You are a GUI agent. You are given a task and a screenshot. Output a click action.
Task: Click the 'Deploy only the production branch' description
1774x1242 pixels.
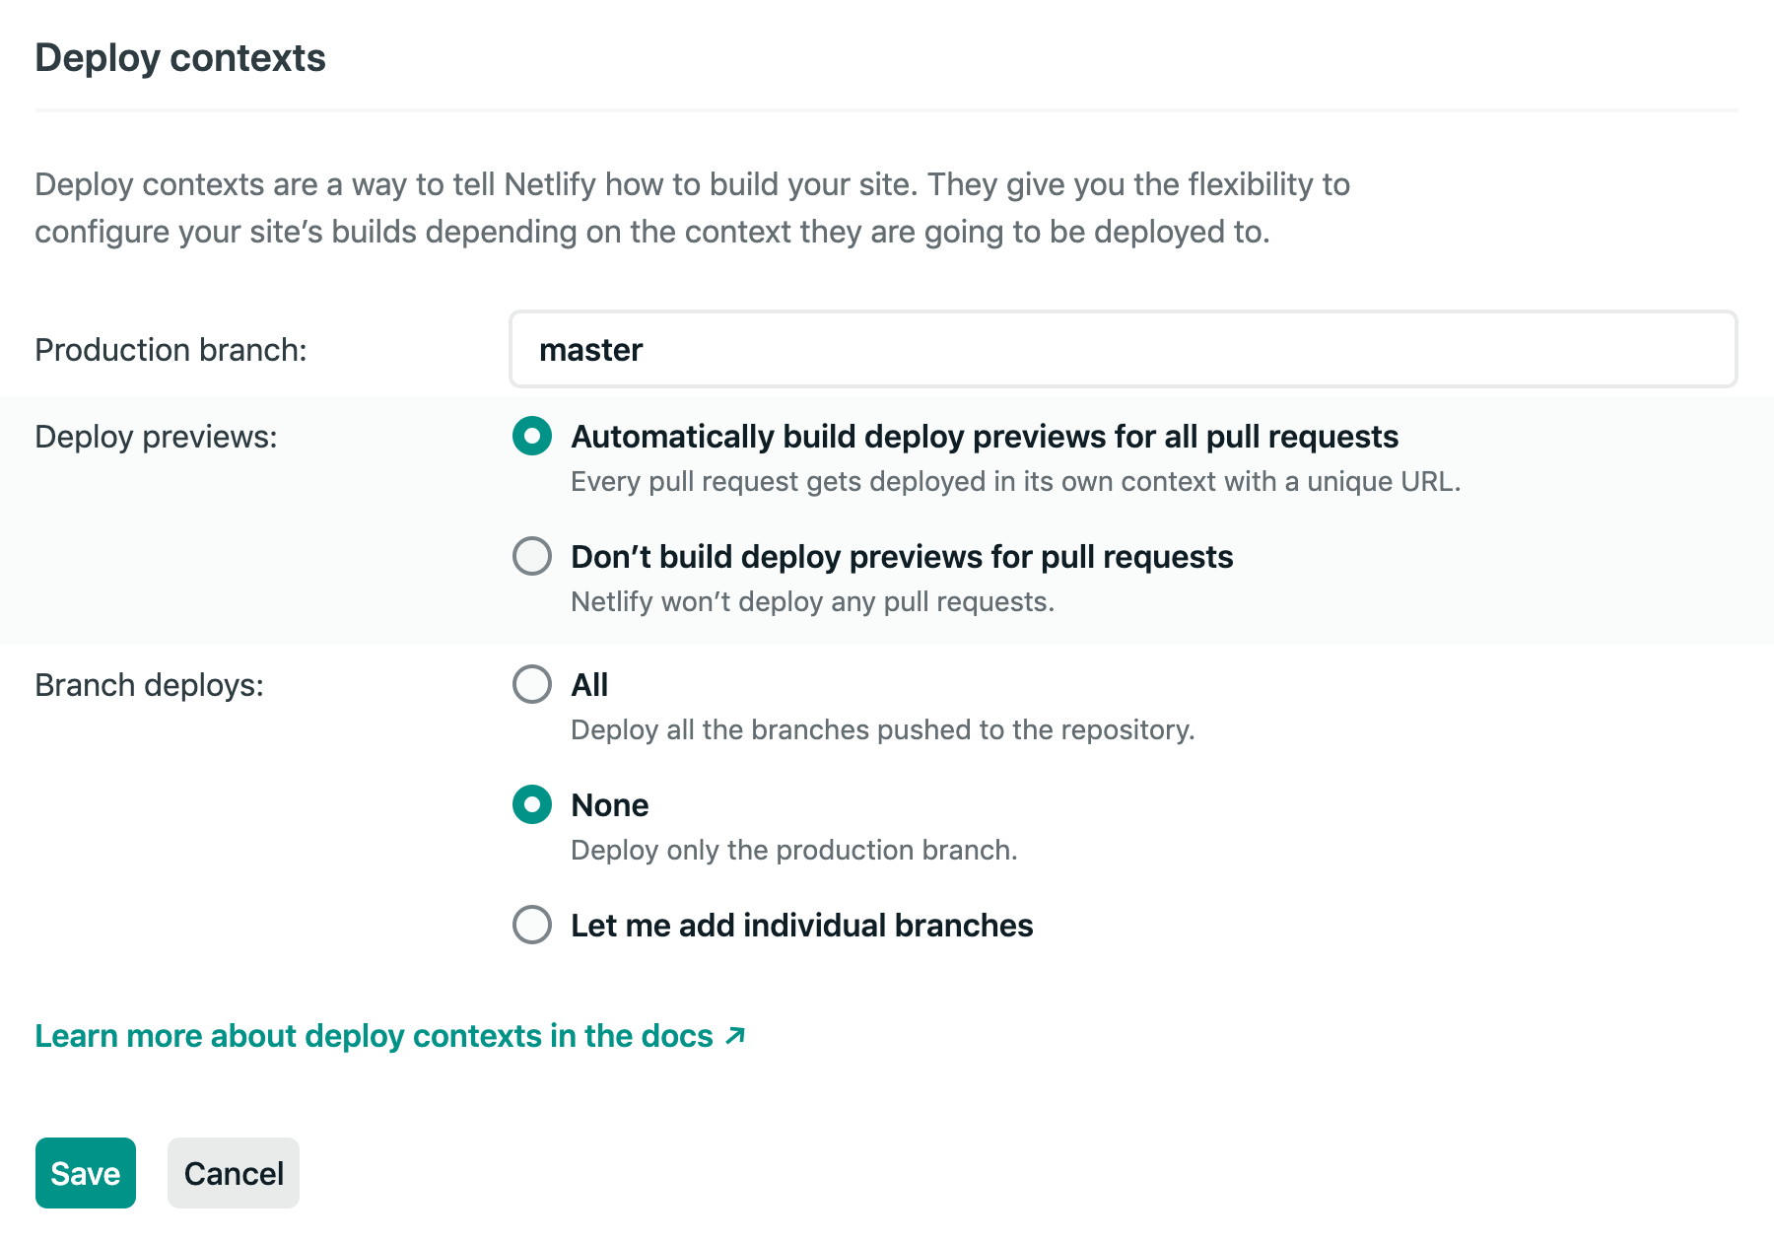coord(793,850)
